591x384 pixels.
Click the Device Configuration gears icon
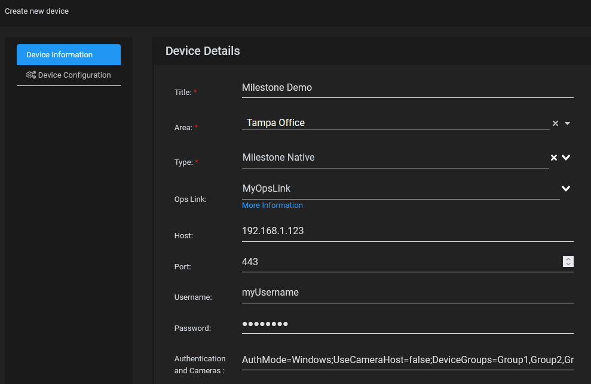tap(31, 75)
